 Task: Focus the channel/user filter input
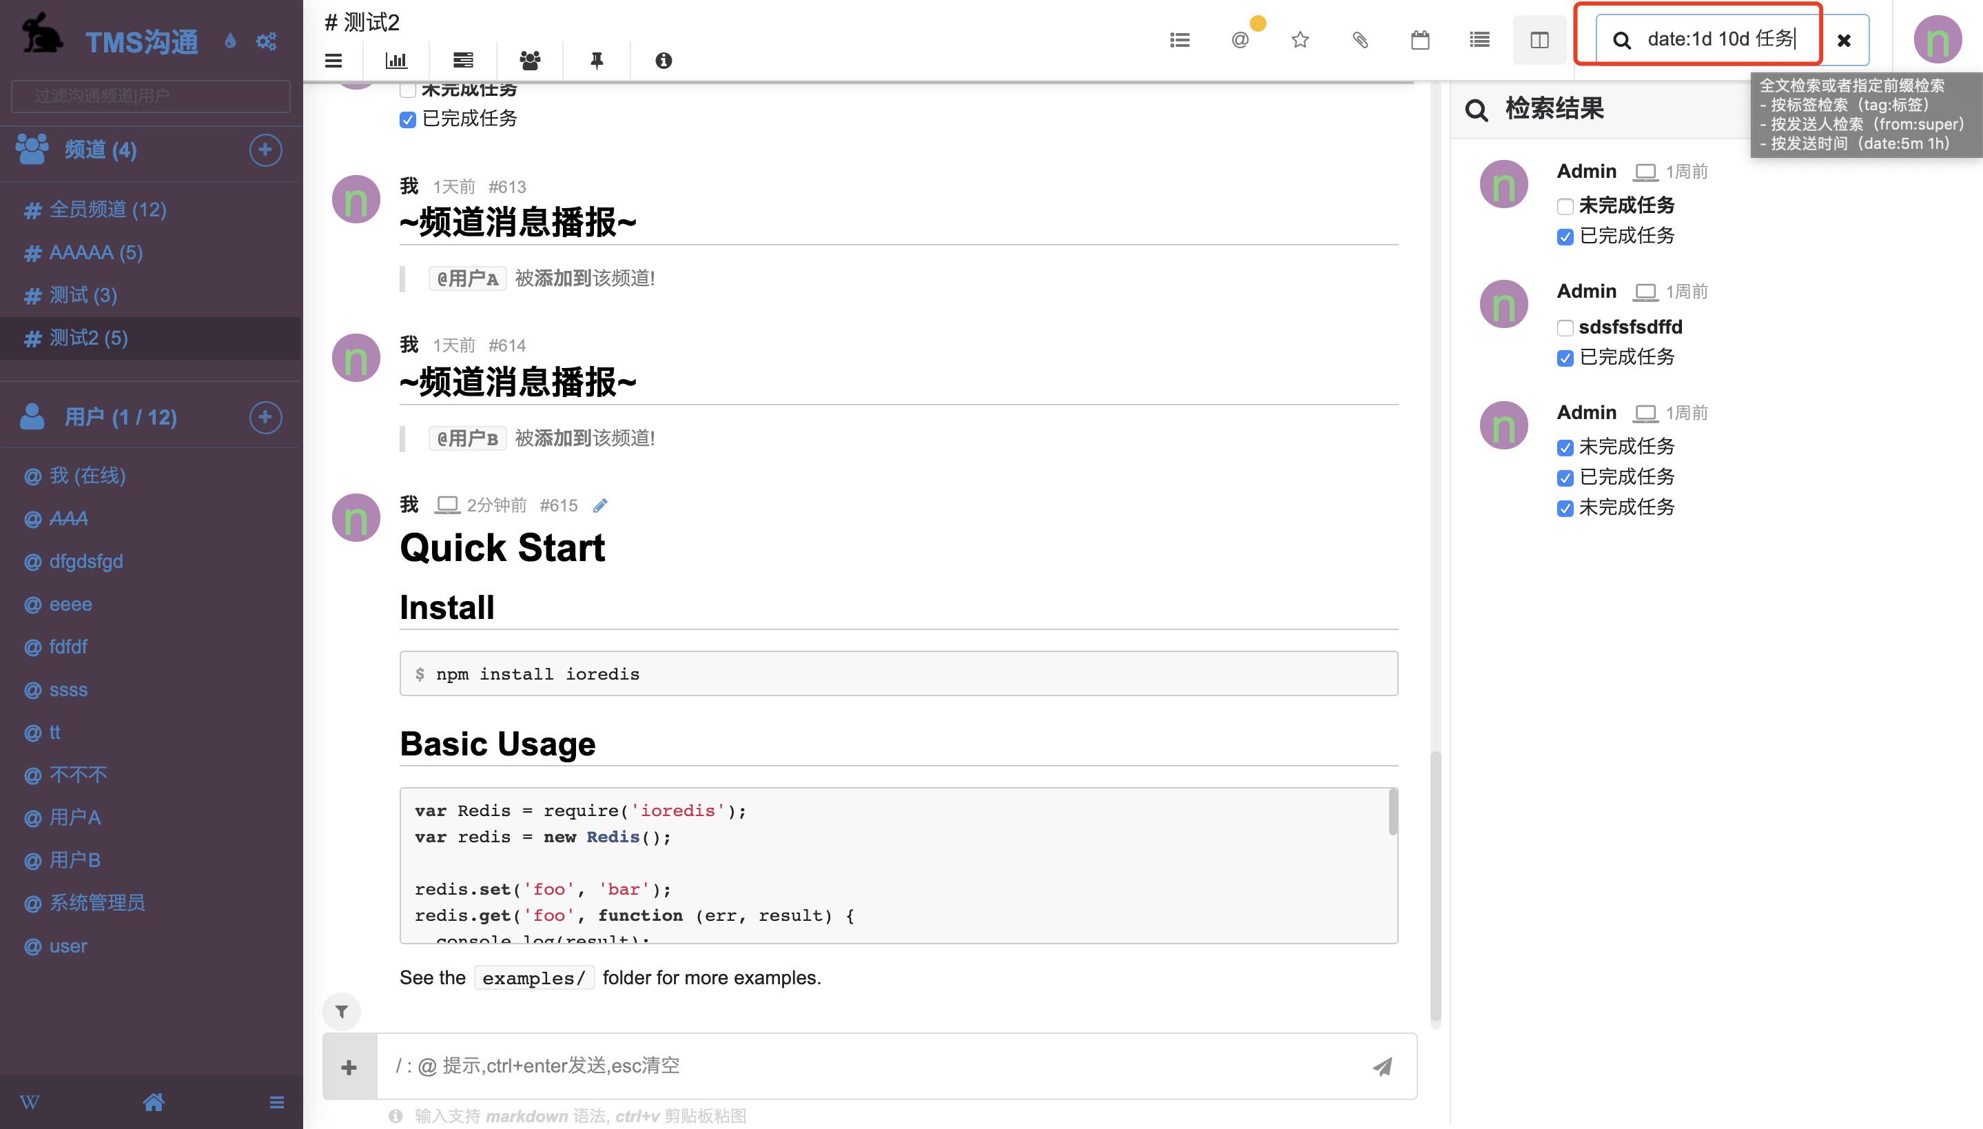pyautogui.click(x=150, y=96)
